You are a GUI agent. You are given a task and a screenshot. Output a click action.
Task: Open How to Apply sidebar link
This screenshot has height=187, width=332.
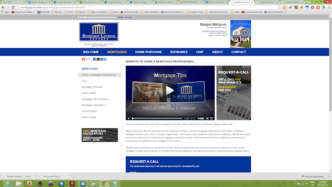click(x=89, y=117)
